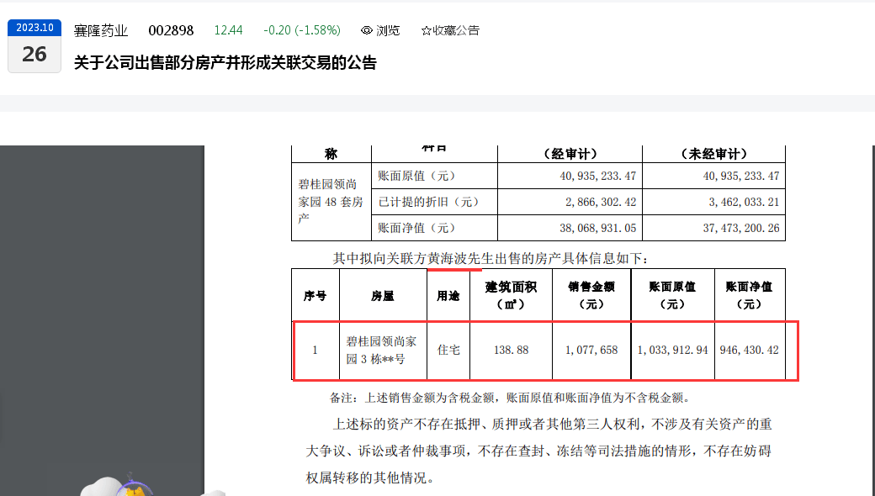The image size is (875, 496).
Task: Click the 碧桂园领尚家园 48 套房产 cell
Action: point(331,202)
